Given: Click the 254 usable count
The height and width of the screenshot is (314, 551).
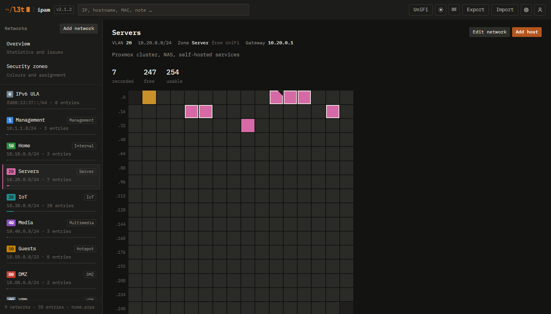Looking at the screenshot, I should pyautogui.click(x=173, y=72).
